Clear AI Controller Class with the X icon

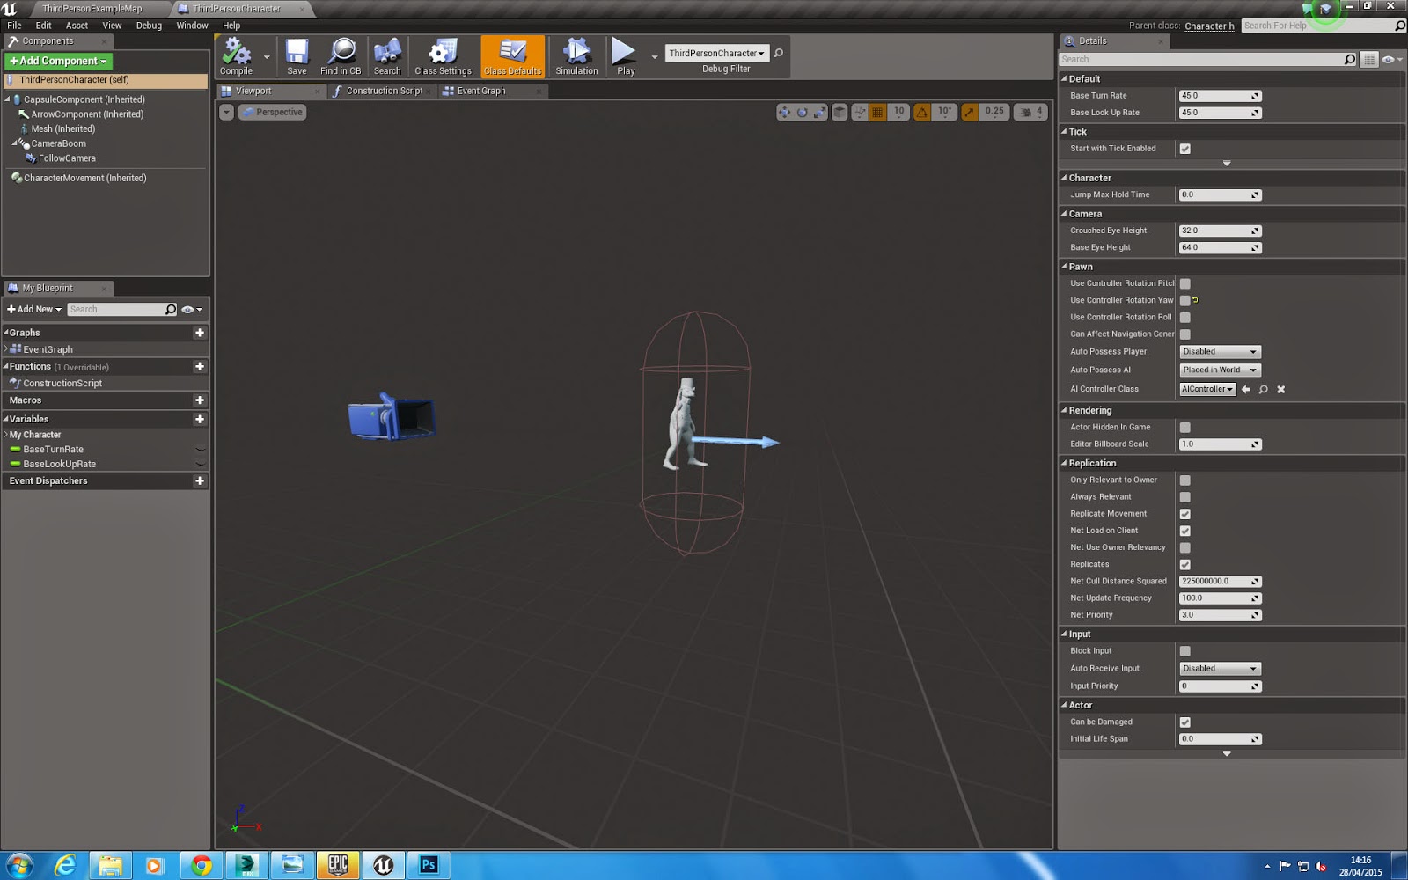(1281, 389)
